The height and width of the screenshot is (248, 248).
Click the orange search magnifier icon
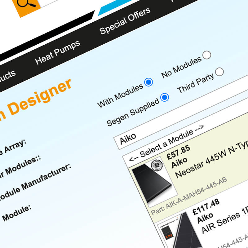pyautogui.click(x=26, y=4)
